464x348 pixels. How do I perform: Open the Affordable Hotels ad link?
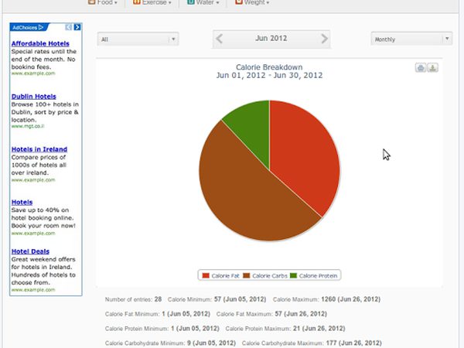(40, 43)
